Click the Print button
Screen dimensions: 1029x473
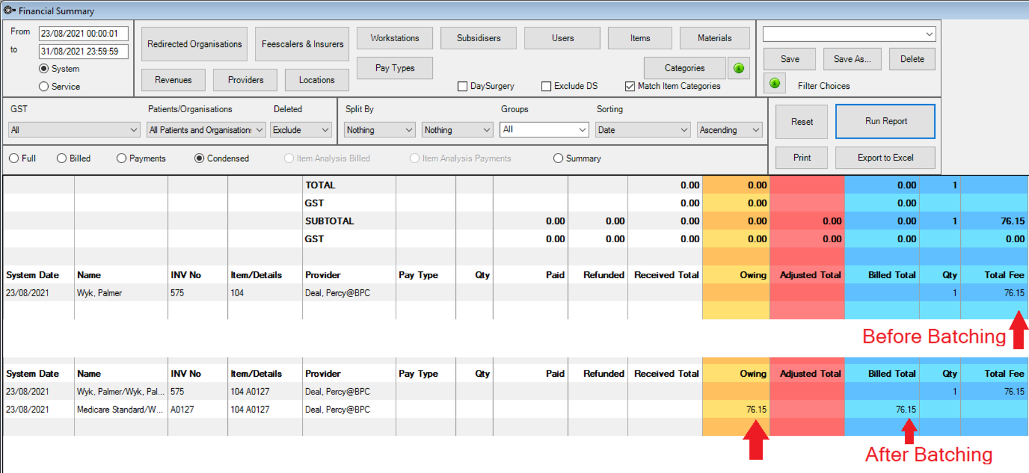(x=802, y=157)
